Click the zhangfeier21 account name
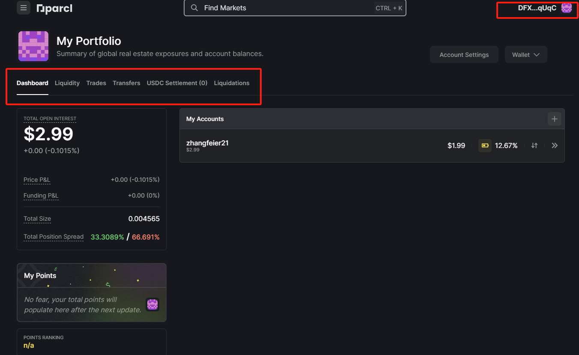The height and width of the screenshot is (355, 579). coord(207,143)
